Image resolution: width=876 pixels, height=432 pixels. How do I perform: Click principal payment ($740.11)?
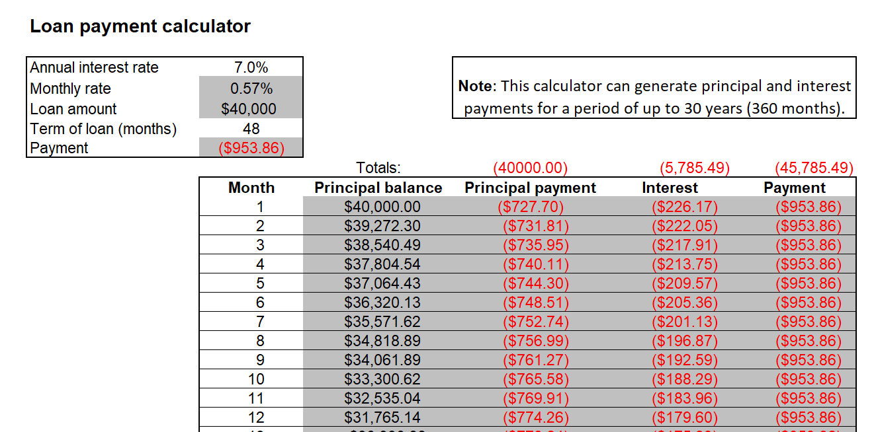(536, 264)
